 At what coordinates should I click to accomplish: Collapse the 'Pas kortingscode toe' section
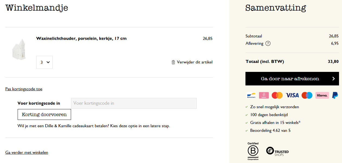coord(24,89)
